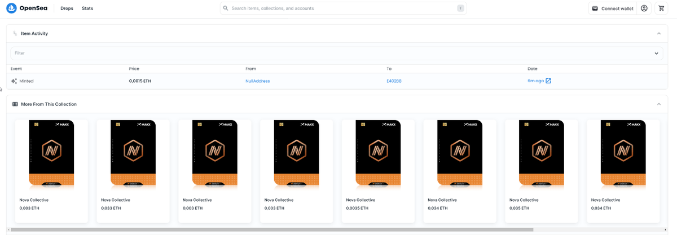677x235 pixels.
Task: Open the shopping cart icon
Action: (x=661, y=8)
